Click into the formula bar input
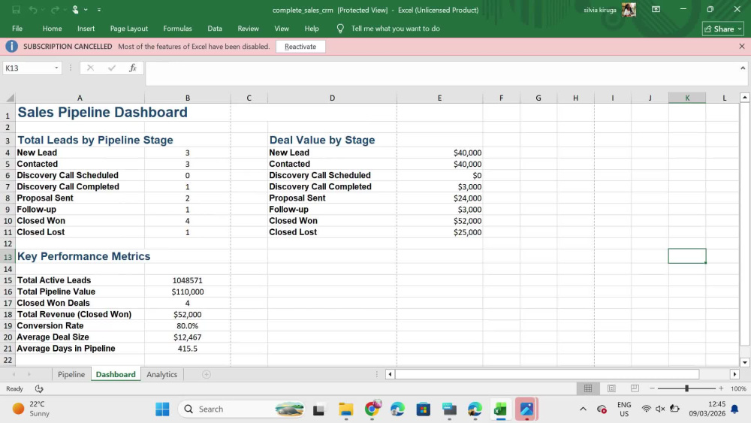 click(441, 74)
